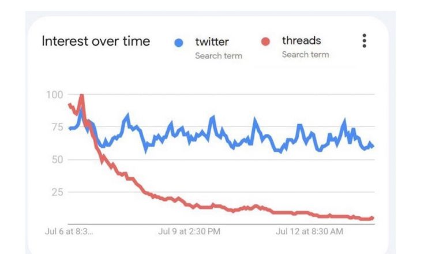Image resolution: width=443 pixels, height=254 pixels.
Task: Click the left start of the red threads line
Action: [x=69, y=104]
